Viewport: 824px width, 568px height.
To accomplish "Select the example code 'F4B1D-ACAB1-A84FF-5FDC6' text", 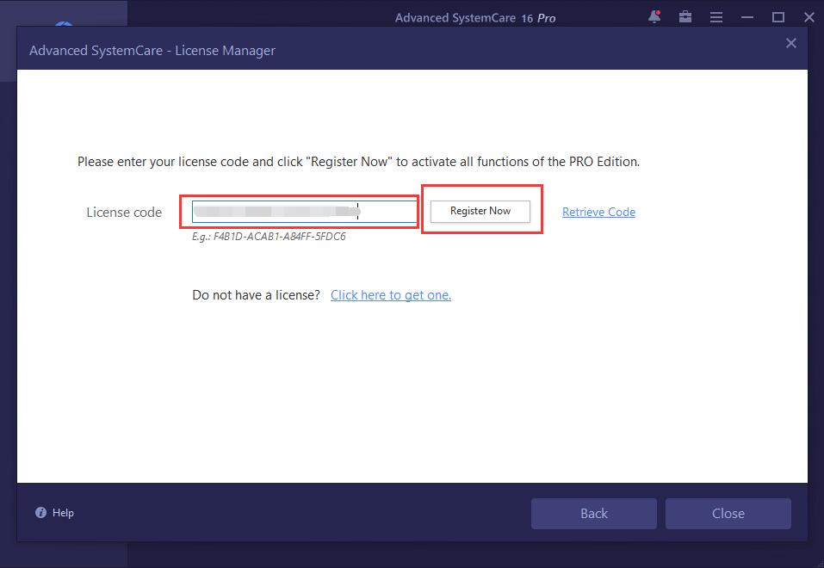I will pyautogui.click(x=280, y=237).
